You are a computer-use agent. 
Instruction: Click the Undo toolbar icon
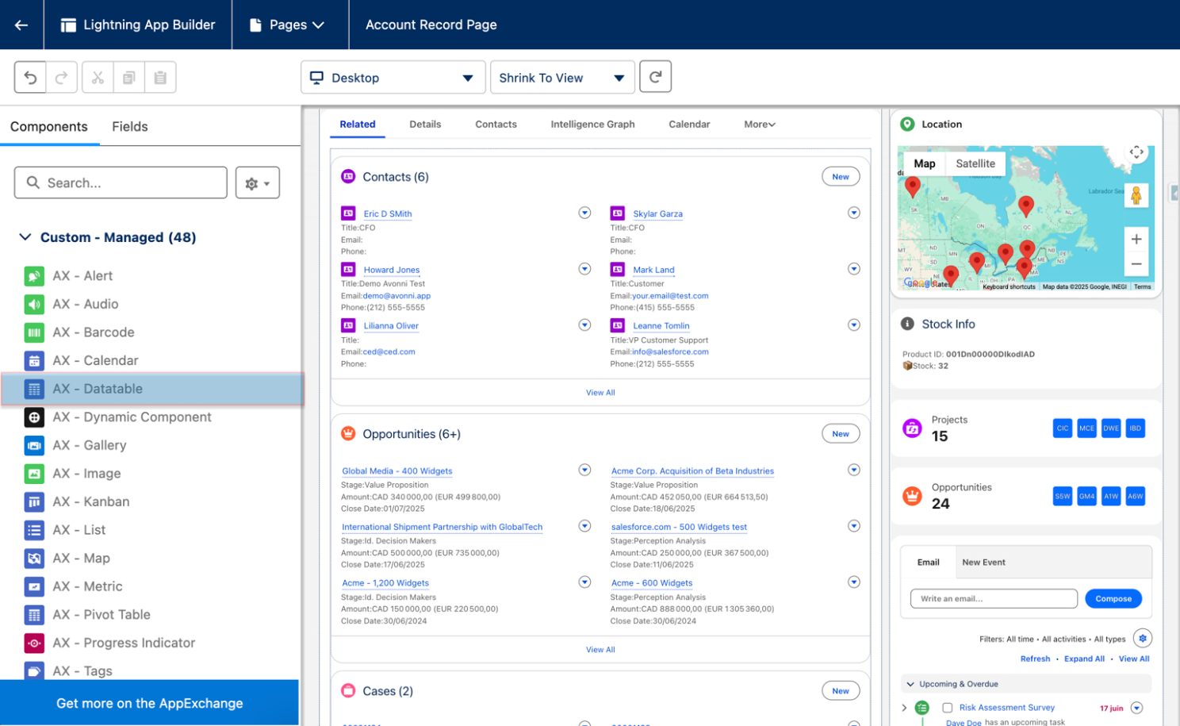[x=30, y=78]
